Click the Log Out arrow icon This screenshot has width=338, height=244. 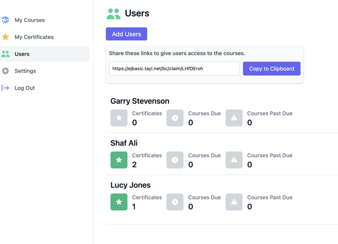[5, 88]
